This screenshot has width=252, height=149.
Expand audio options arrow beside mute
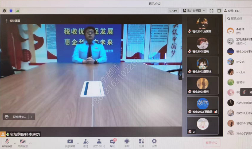pyautogui.click(x=15, y=143)
